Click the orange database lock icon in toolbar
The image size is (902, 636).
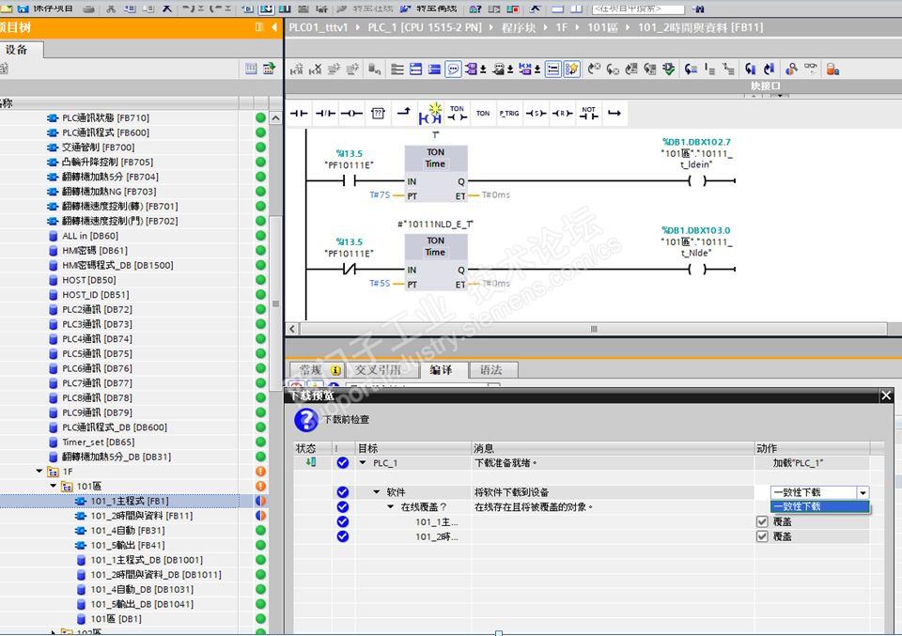832,70
